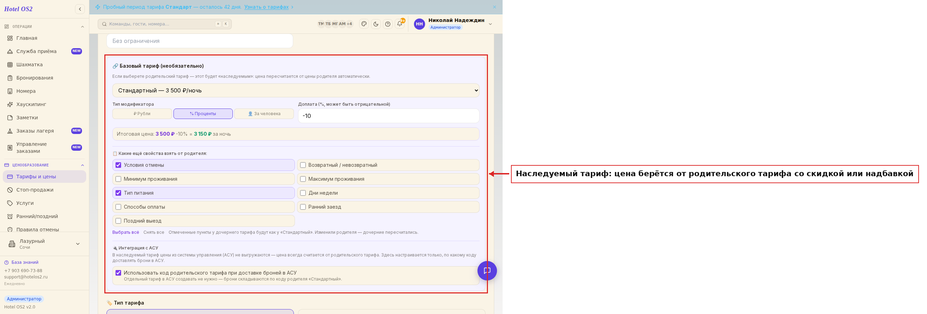927x314 pixels.
Task: Click the Бронирования clipboard icon
Action: [10, 78]
